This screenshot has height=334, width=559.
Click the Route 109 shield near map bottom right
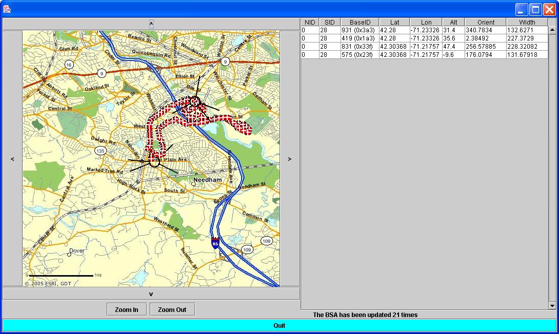[x=266, y=241]
